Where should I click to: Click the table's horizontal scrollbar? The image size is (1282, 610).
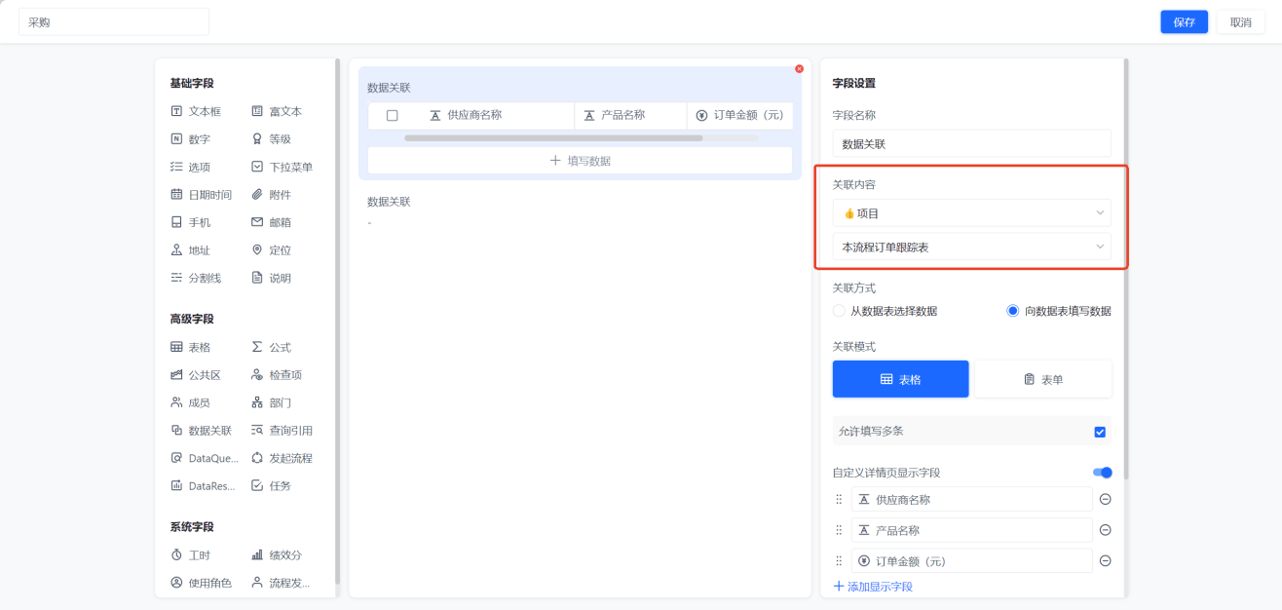[553, 138]
